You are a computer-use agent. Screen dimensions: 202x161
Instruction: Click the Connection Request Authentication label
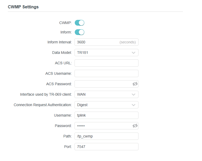[x=43, y=105]
